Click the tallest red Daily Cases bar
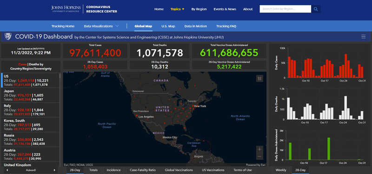Image resolution: width=372 pixels, height=174 pixels. coord(345,66)
